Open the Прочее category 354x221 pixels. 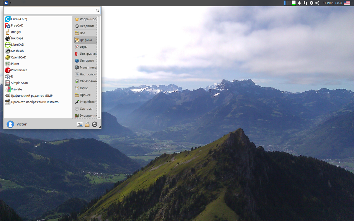click(86, 95)
